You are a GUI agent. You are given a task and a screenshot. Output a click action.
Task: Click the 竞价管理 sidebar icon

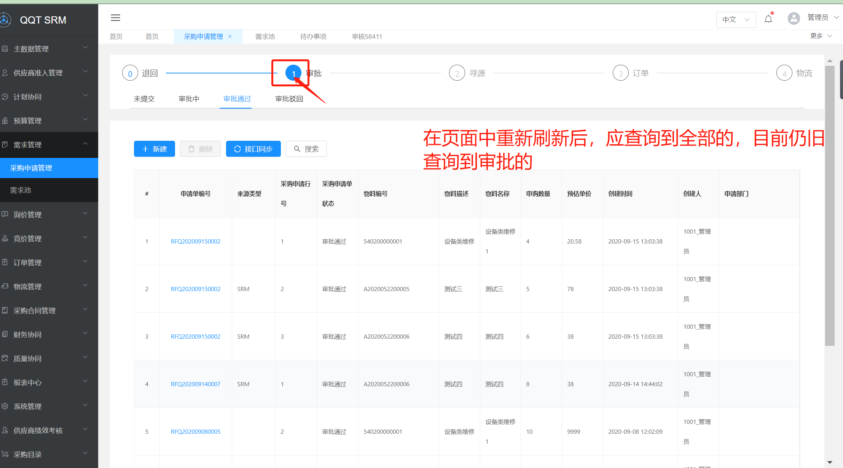click(x=5, y=239)
